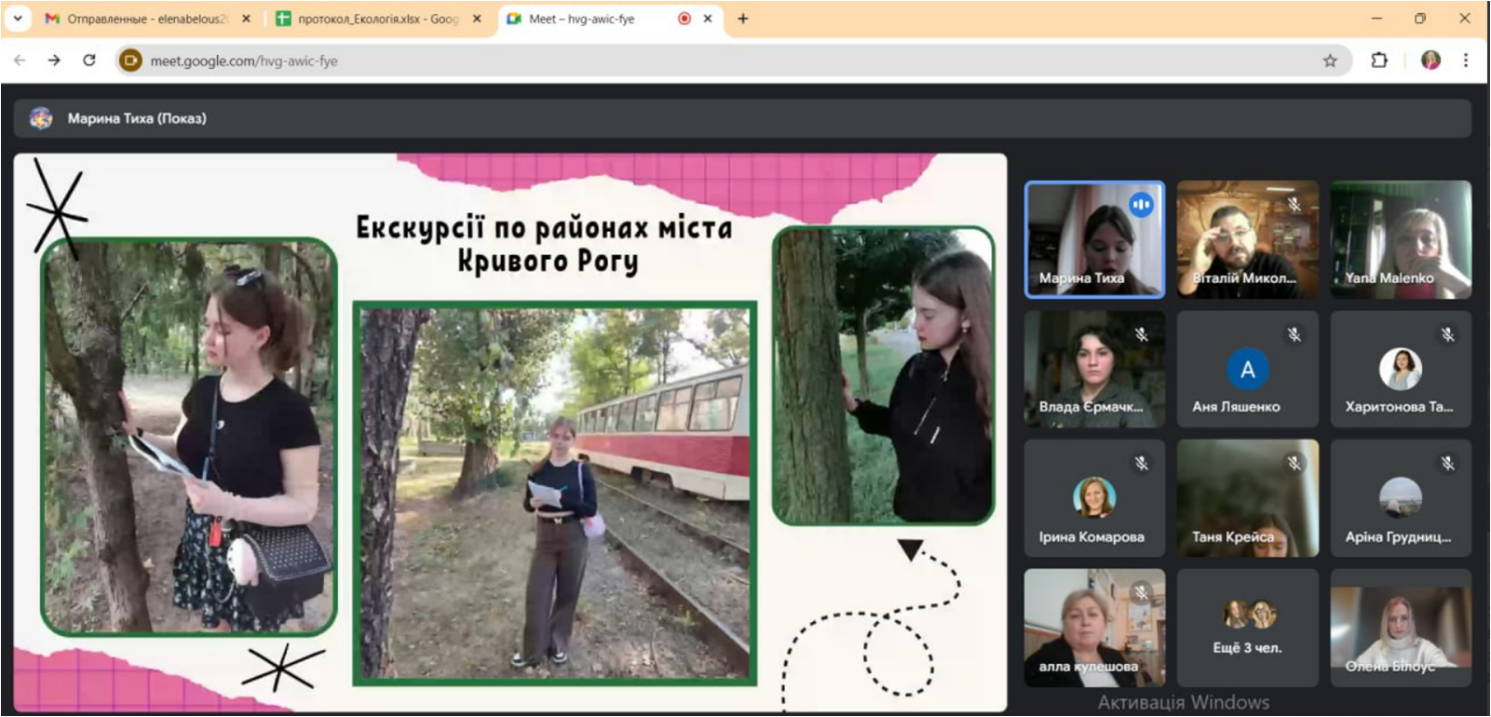Open the Ещё 3 чел. participants tile
The width and height of the screenshot is (1491, 717).
tap(1247, 628)
